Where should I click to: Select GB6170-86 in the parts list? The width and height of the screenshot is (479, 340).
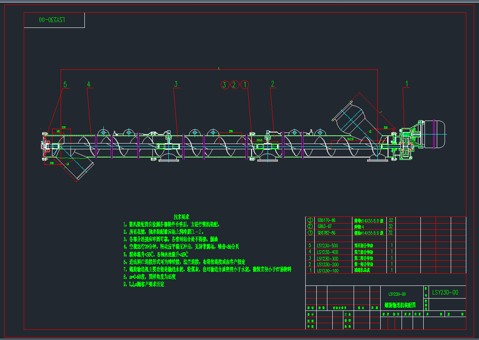[x=326, y=220]
